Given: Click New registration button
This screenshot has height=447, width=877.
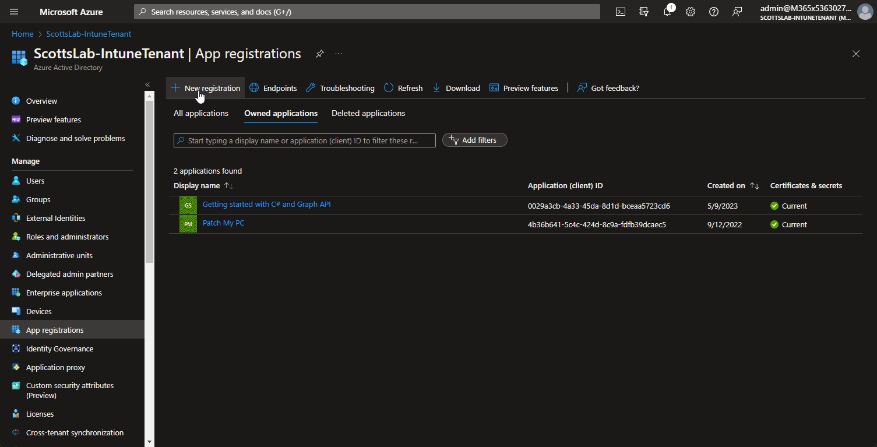Looking at the screenshot, I should (205, 88).
